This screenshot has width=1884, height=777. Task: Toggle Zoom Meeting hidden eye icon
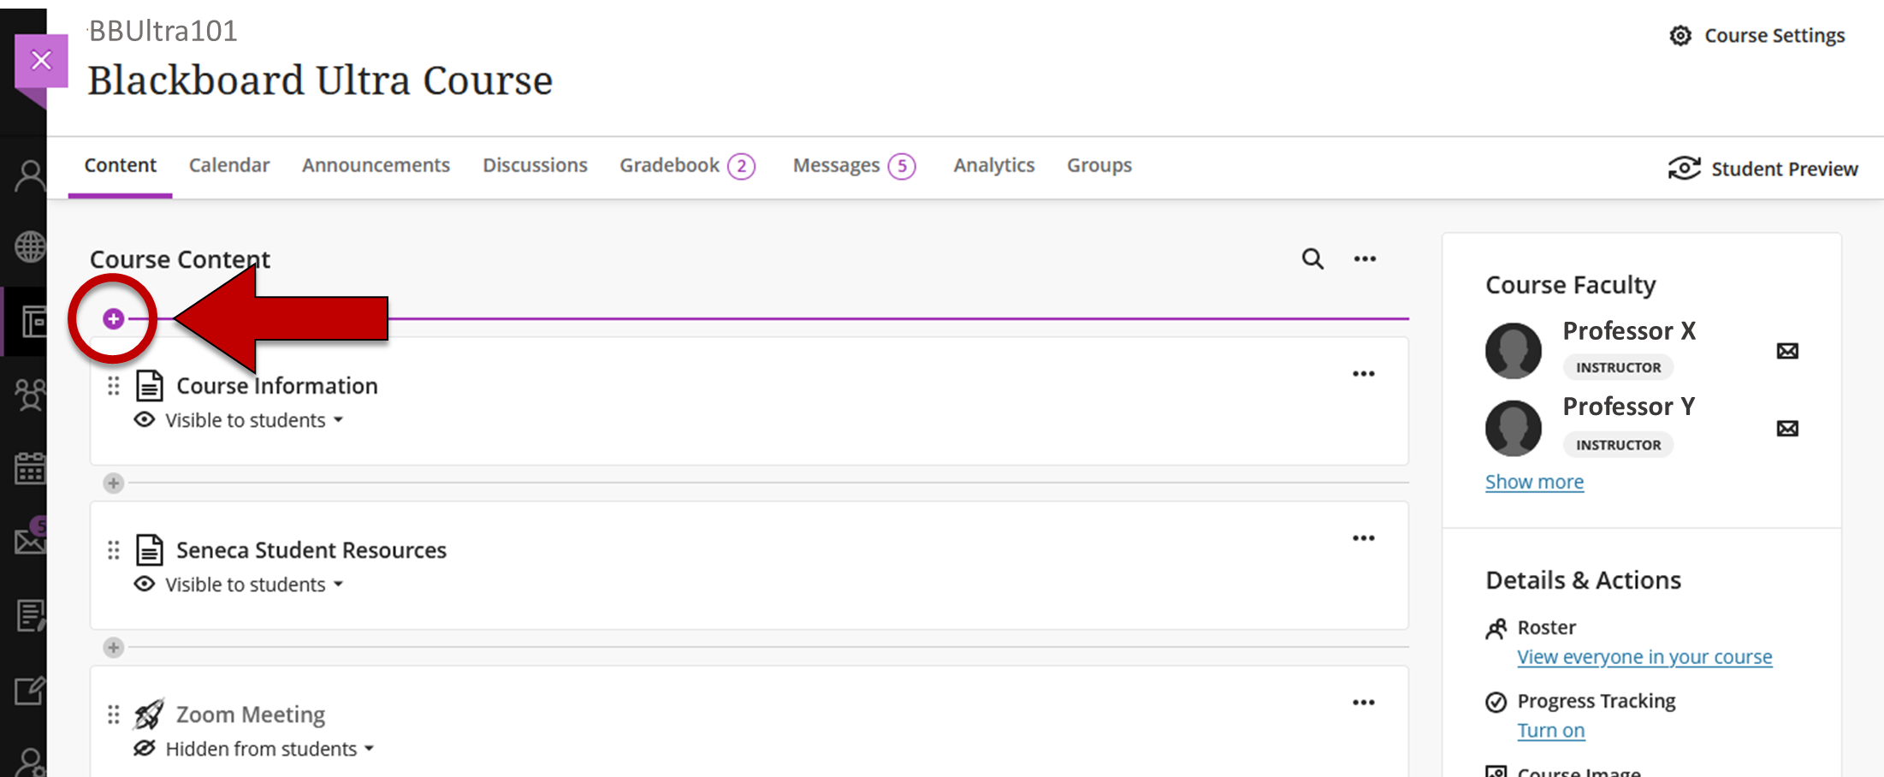tap(145, 749)
